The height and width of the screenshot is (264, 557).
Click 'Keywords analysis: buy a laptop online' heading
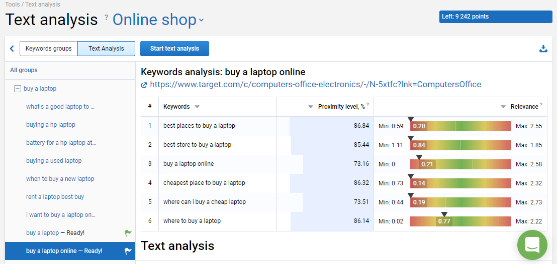[223, 72]
